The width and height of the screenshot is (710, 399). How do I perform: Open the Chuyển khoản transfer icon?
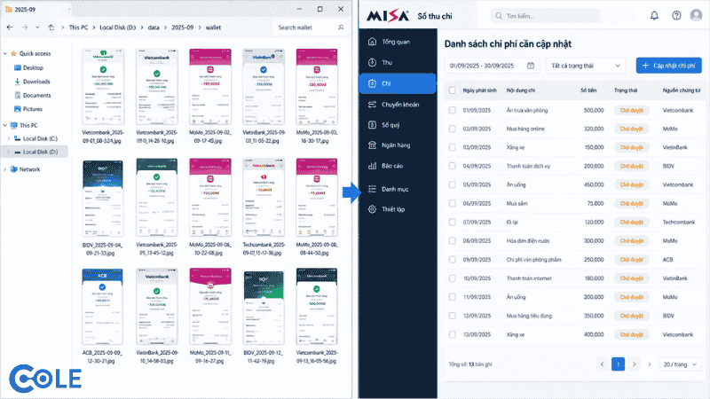click(372, 105)
